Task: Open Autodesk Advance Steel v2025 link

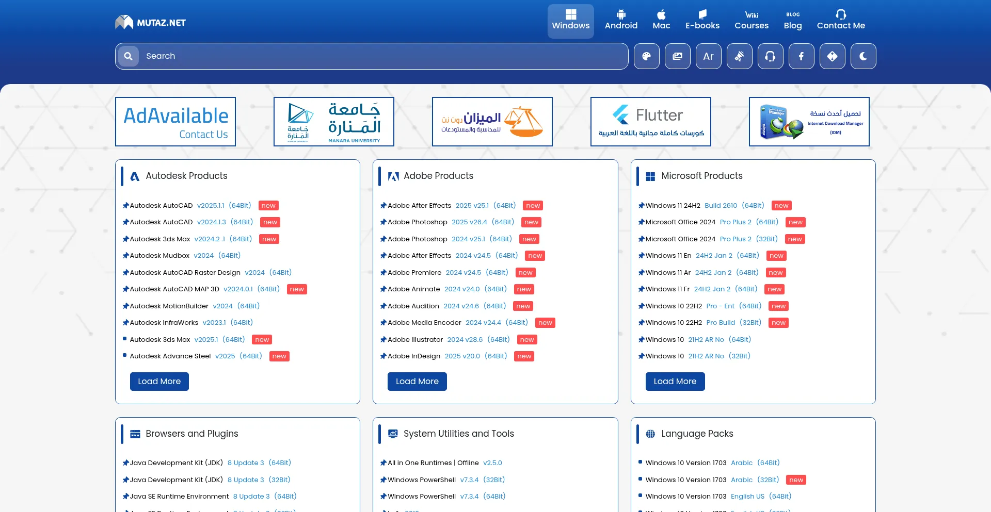Action: pos(196,356)
